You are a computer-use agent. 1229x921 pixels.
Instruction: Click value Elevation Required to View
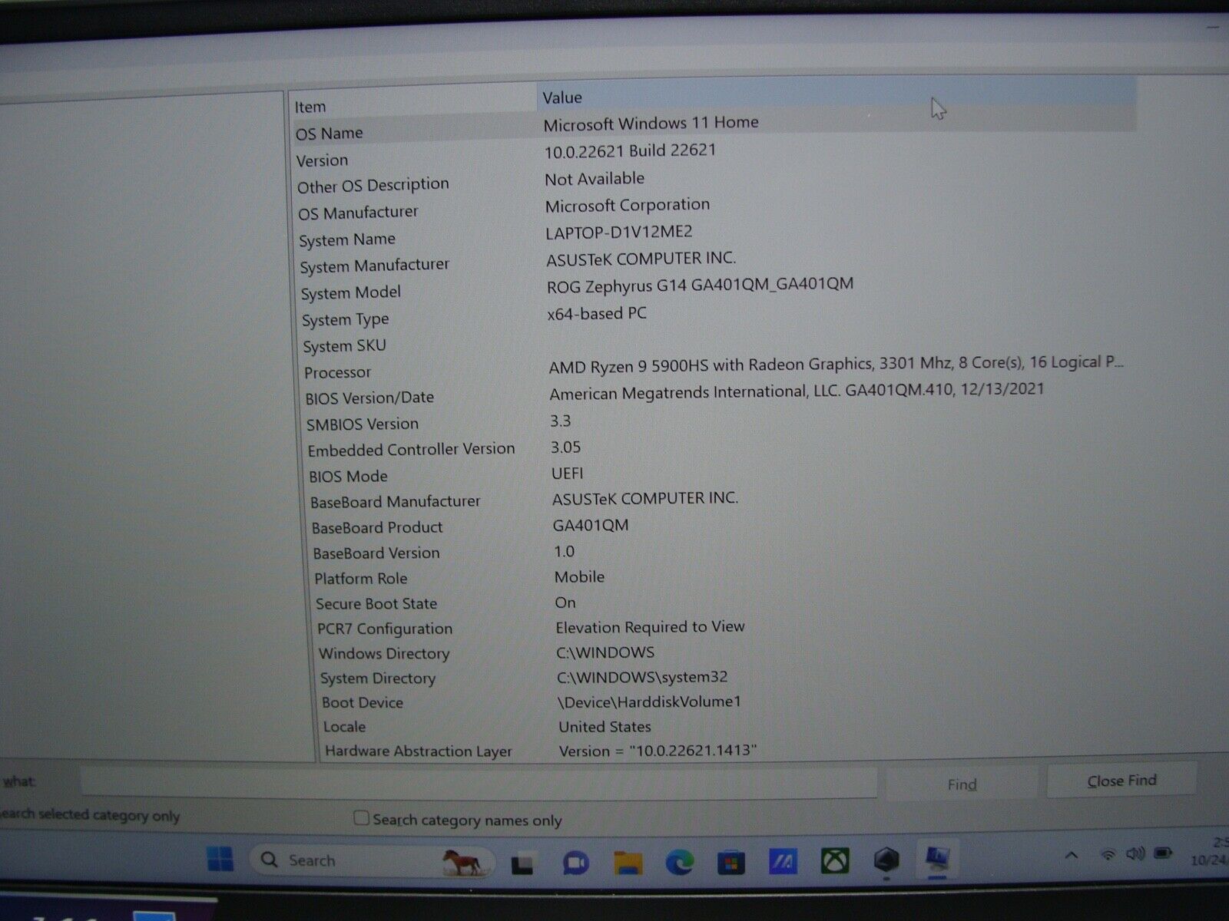coord(650,627)
